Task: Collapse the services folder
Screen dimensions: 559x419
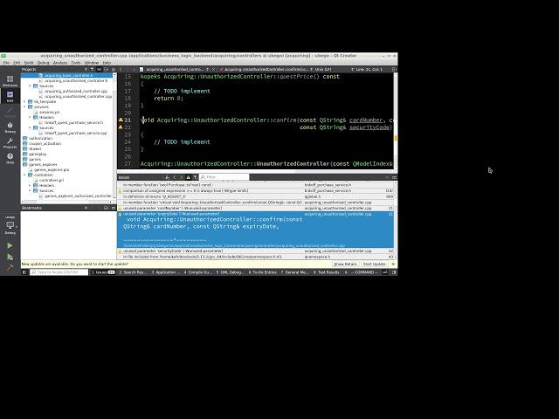Action: coord(24,106)
